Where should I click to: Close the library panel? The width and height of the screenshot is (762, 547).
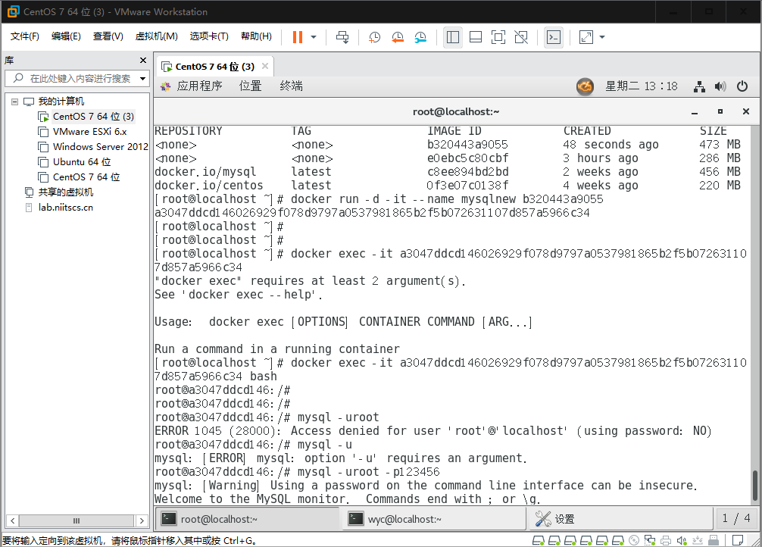143,61
